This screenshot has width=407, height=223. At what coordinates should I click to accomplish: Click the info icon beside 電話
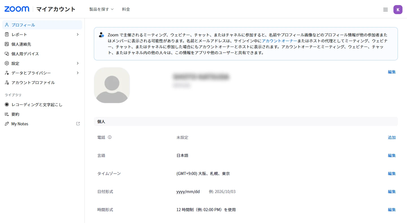pos(110,137)
